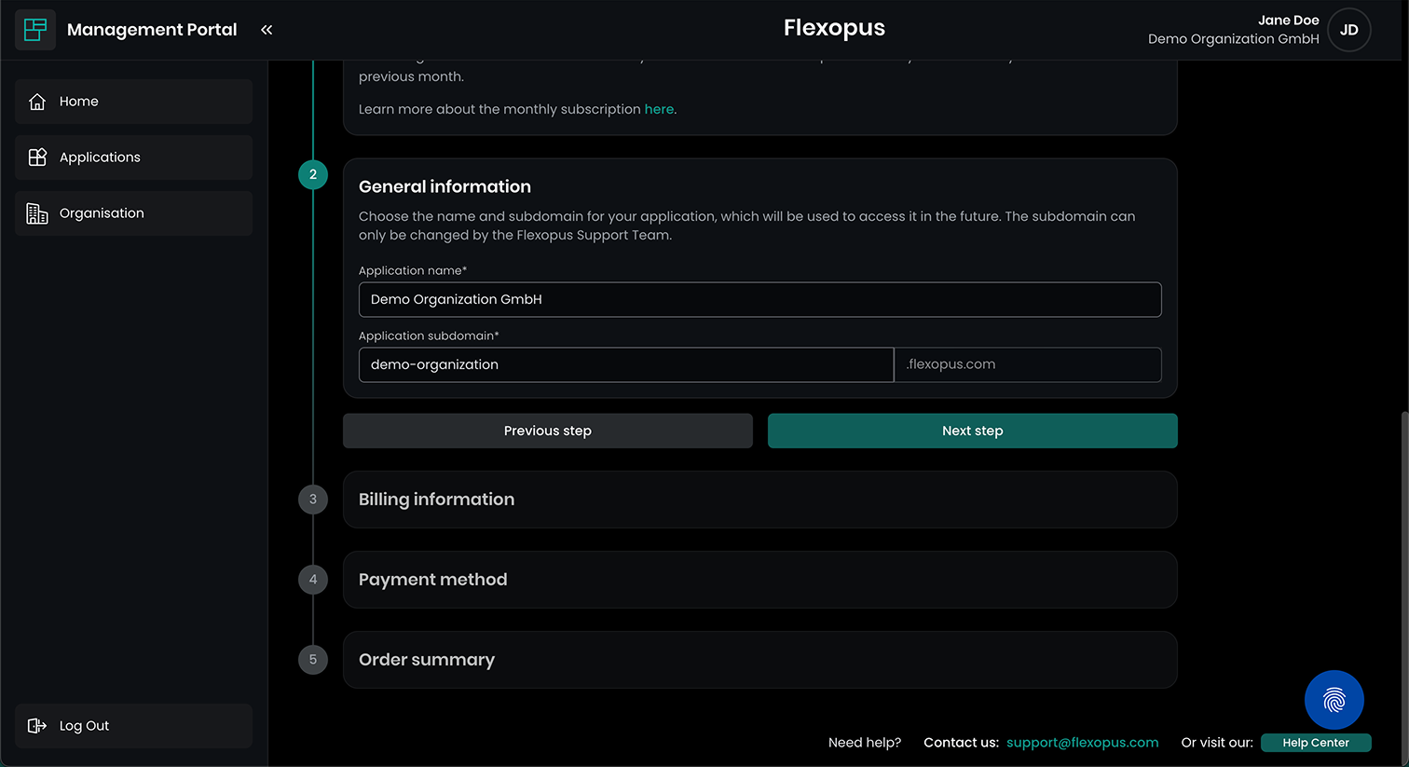This screenshot has height=767, width=1409.
Task: Expand the Billing information section
Action: tap(759, 500)
